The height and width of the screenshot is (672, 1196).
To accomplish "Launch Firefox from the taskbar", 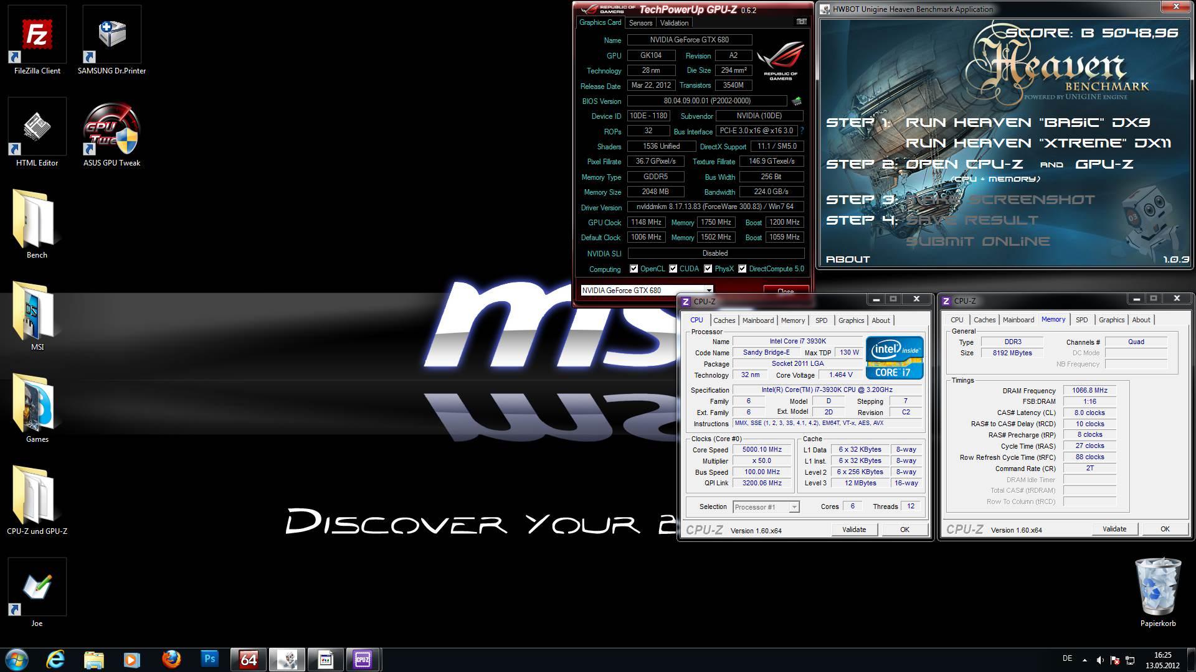I will click(171, 660).
